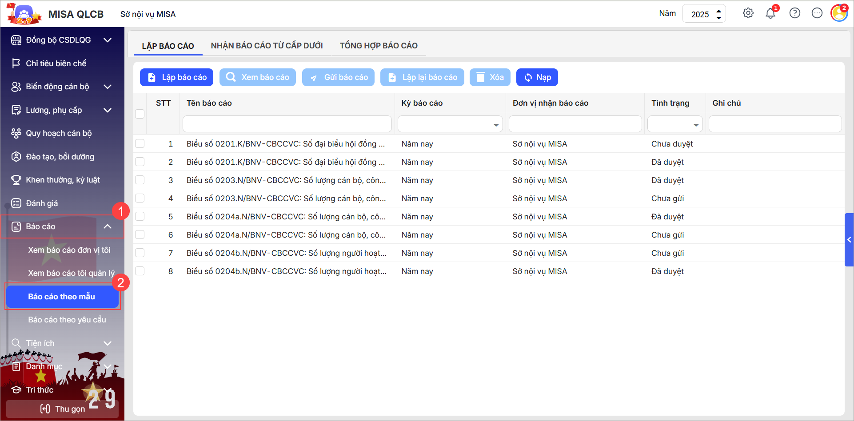Open the Kỳ báo cáo filter dropdown
854x421 pixels.
coord(450,124)
